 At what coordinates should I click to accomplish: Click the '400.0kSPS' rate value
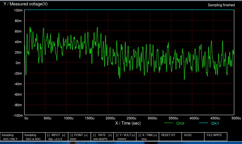point(100,139)
